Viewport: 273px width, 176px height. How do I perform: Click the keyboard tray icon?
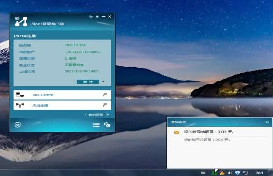coord(203,172)
